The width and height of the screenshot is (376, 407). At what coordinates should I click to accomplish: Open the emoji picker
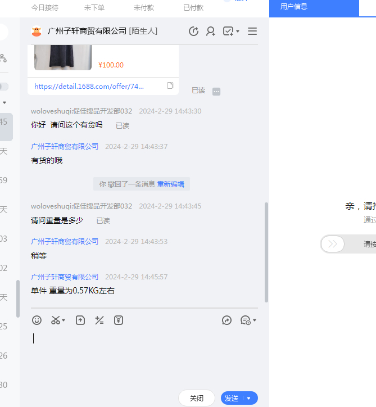point(37,320)
